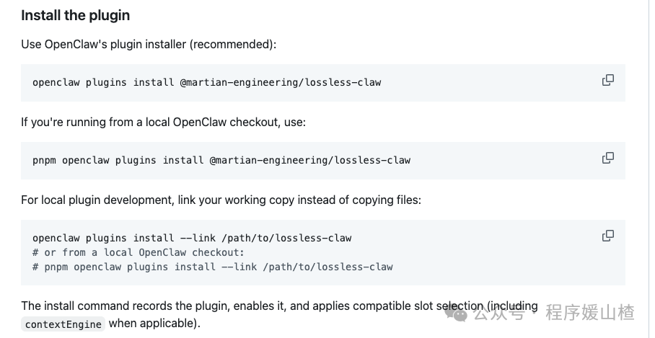Click the "Use OpenClaw's plugin installer (recommended)" text
This screenshot has width=655, height=338.
(x=149, y=45)
